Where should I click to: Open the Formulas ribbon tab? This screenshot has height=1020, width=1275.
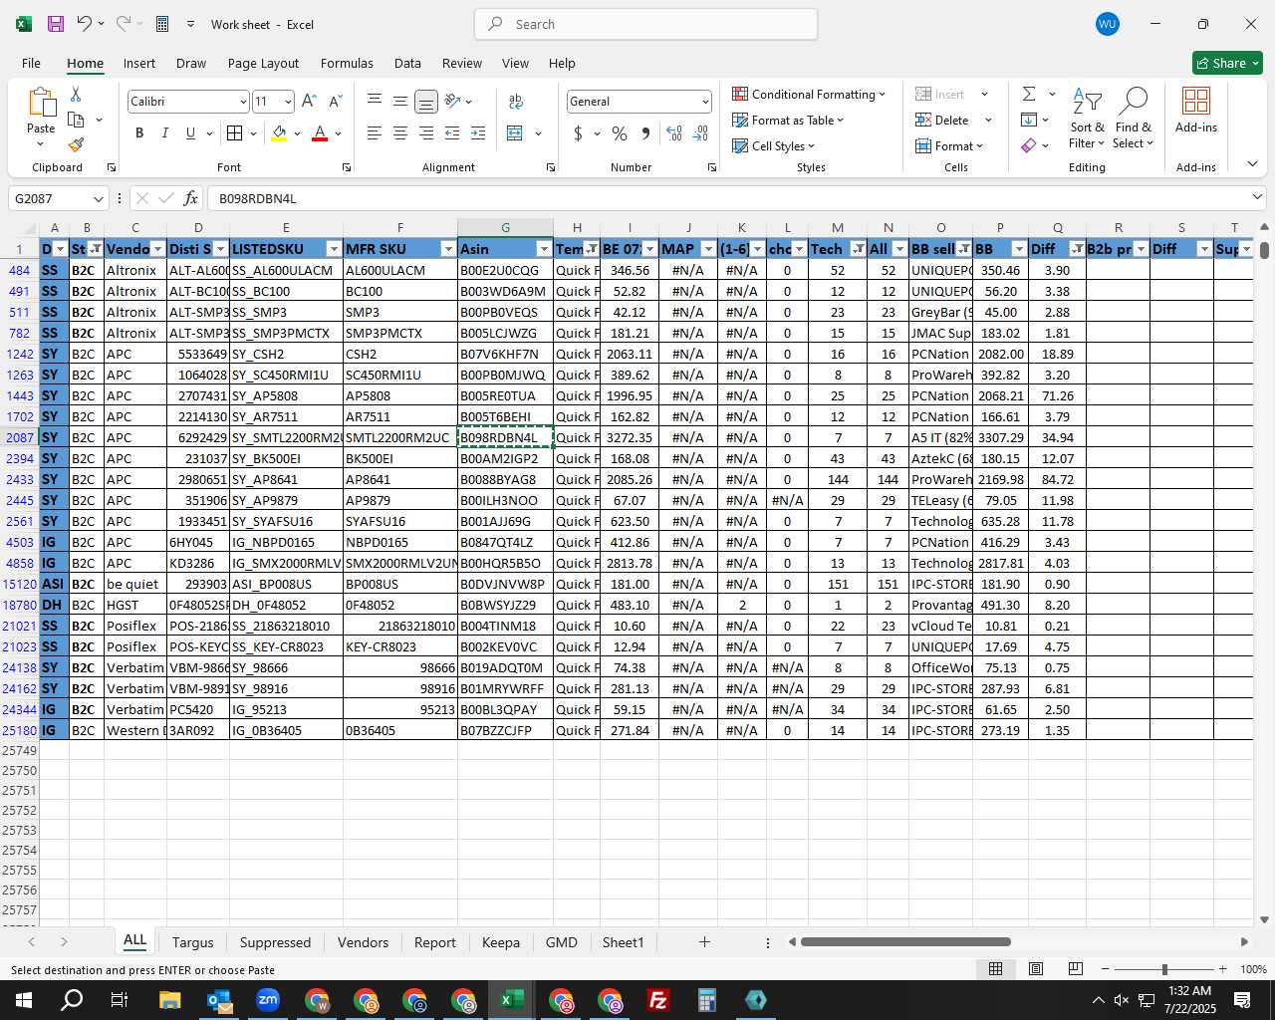(x=347, y=63)
